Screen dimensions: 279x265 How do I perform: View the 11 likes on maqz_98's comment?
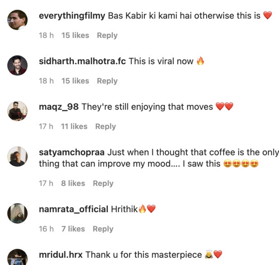pyautogui.click(x=74, y=126)
